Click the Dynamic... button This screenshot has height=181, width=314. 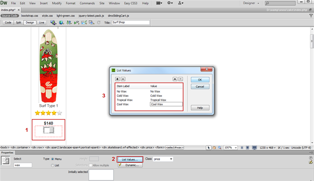point(130,165)
